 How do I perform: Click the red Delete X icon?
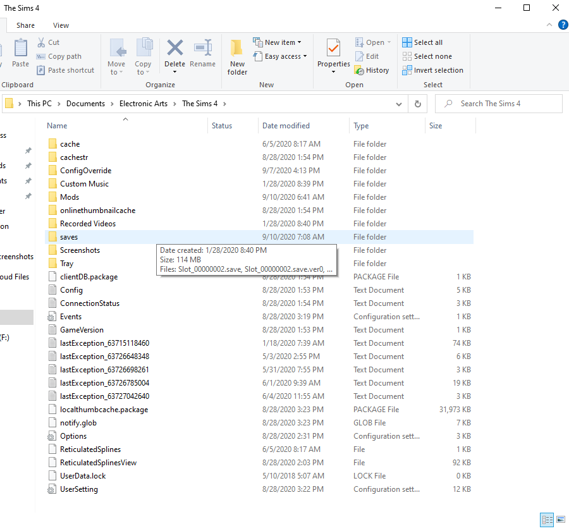175,47
